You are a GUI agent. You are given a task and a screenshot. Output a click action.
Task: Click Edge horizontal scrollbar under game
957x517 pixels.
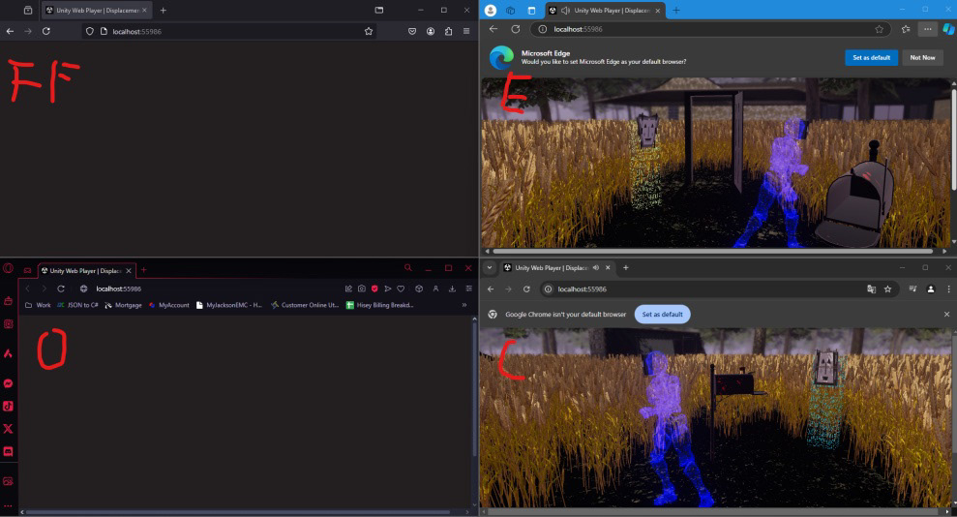click(x=713, y=251)
